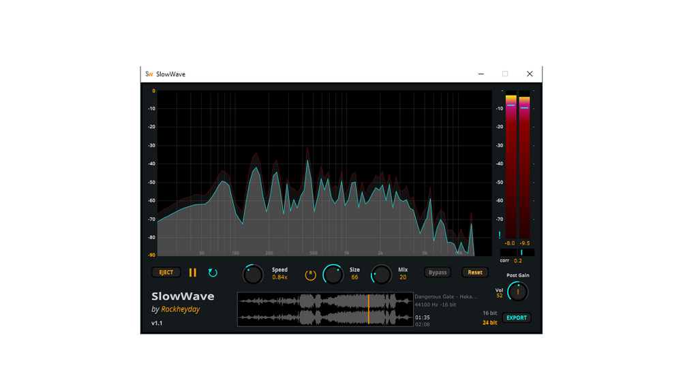Close the SlowWave window
The width and height of the screenshot is (685, 385).
(x=530, y=74)
